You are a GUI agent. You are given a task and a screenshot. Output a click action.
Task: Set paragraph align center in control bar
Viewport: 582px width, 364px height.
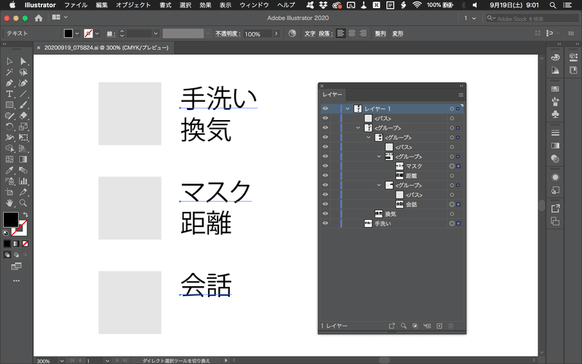pos(352,33)
